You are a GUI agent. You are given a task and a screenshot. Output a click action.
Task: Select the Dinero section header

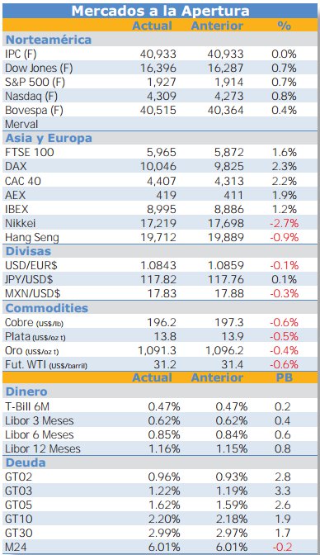point(26,391)
